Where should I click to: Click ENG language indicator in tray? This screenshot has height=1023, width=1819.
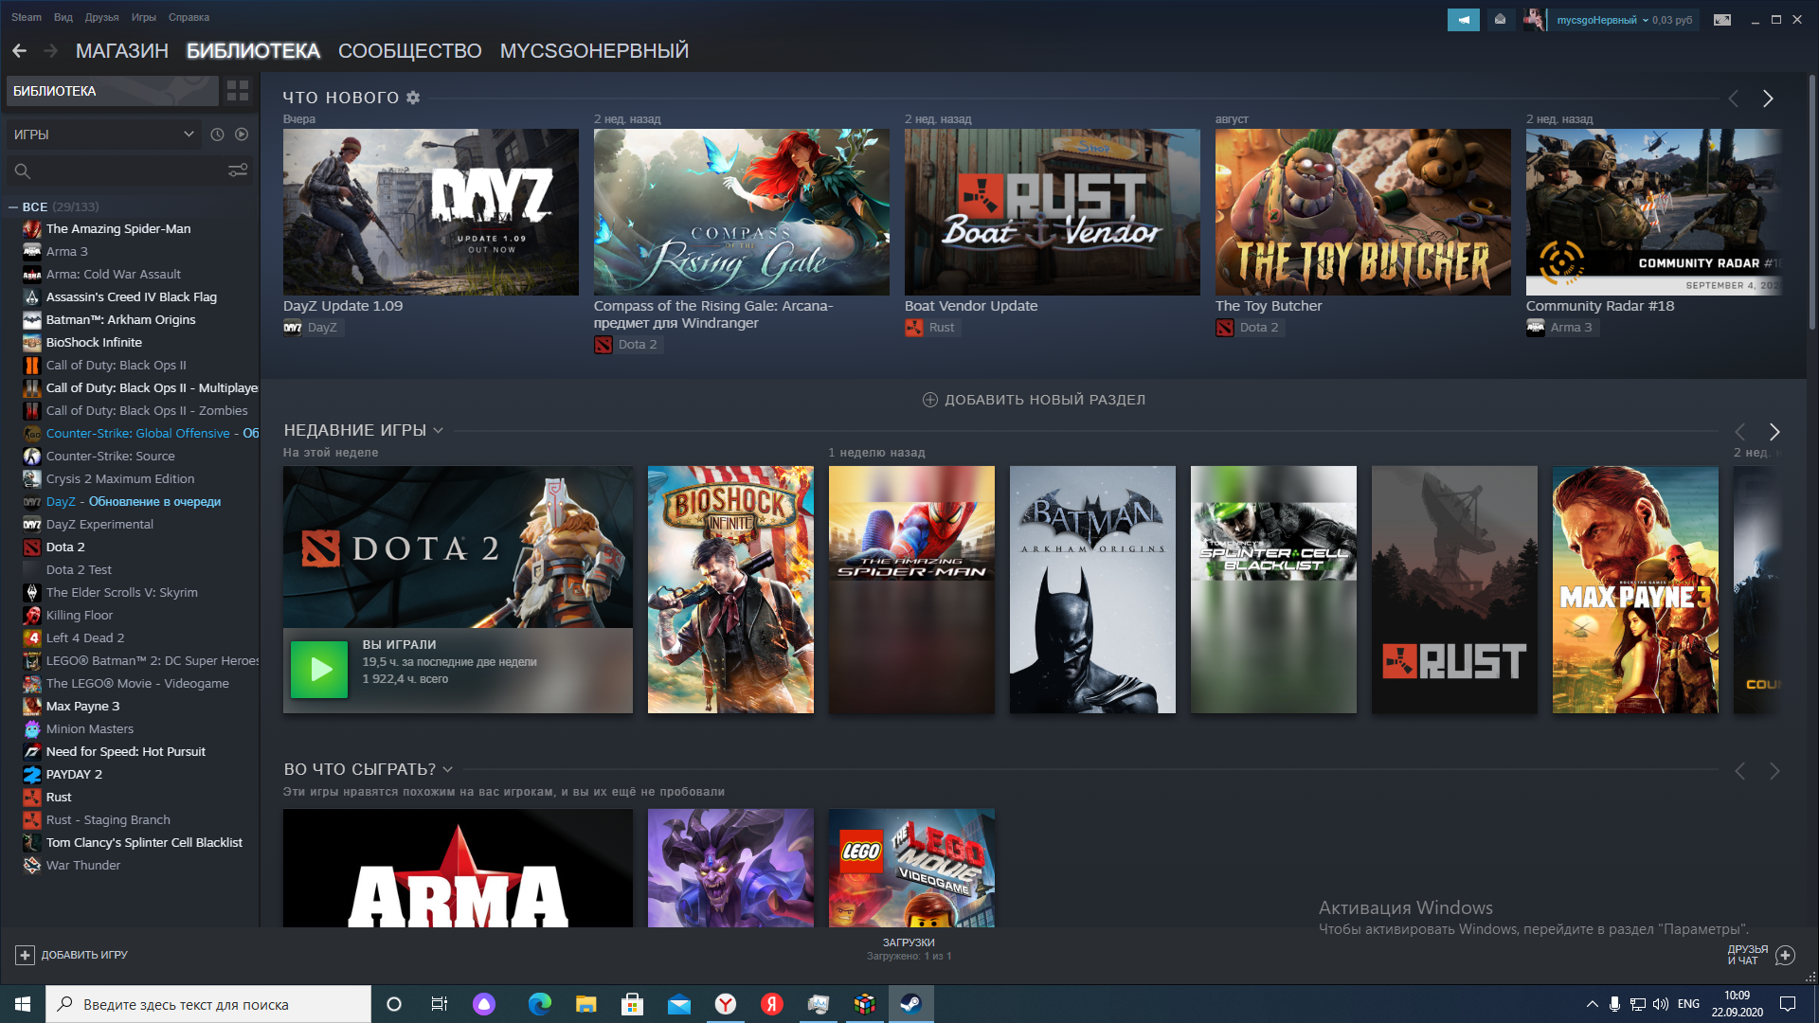pyautogui.click(x=1688, y=1004)
